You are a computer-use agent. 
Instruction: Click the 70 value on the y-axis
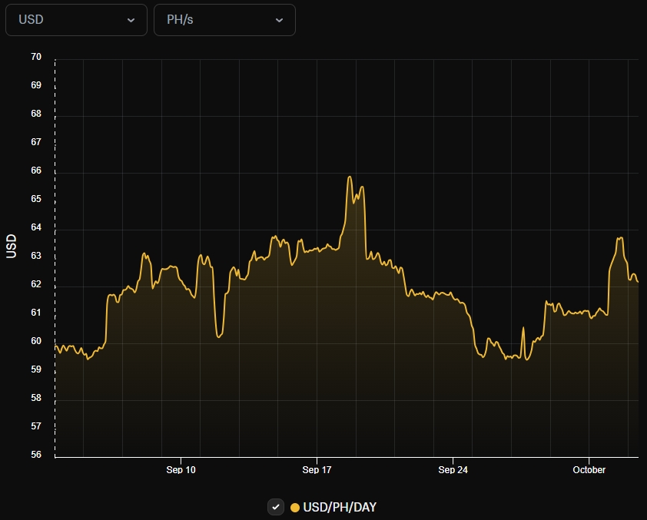pyautogui.click(x=36, y=57)
